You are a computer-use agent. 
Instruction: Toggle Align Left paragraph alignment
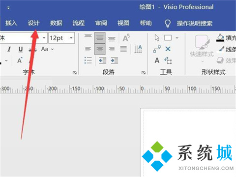[x=88, y=49]
